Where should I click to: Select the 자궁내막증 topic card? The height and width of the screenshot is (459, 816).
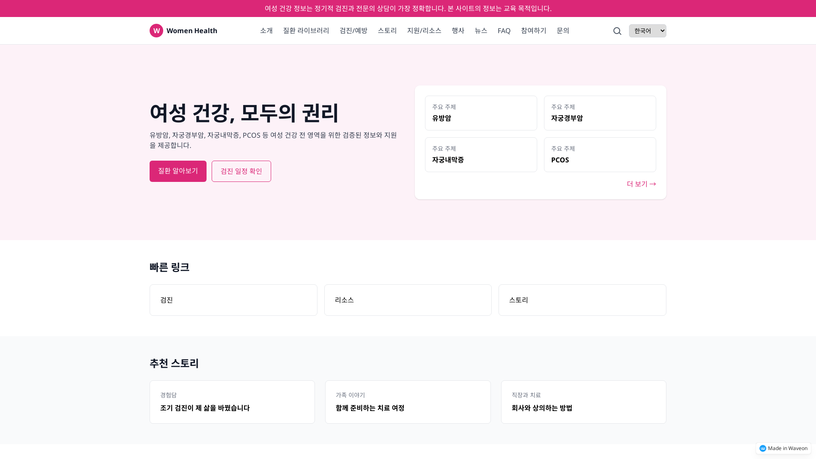(481, 155)
